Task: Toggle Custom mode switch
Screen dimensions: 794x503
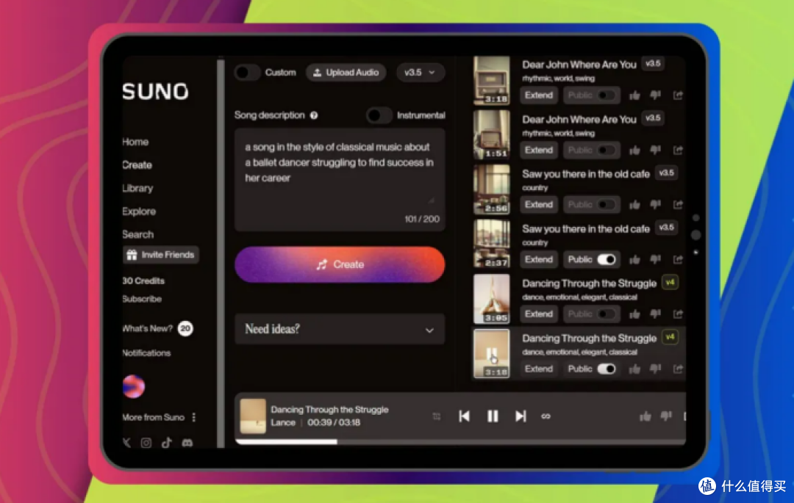Action: coord(247,72)
